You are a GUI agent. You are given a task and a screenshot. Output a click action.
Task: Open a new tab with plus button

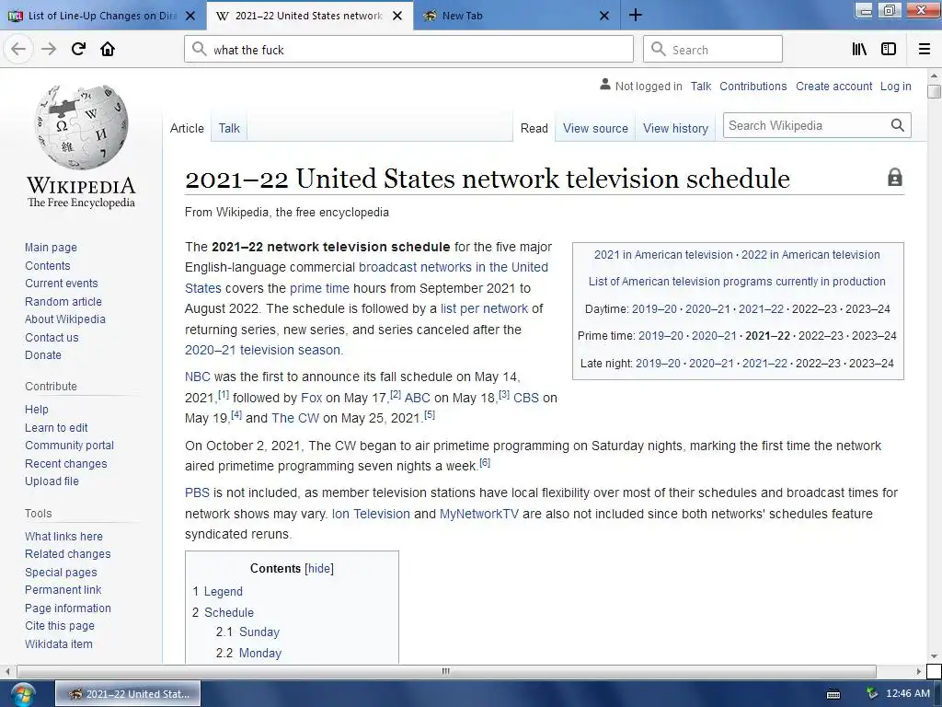636,16
